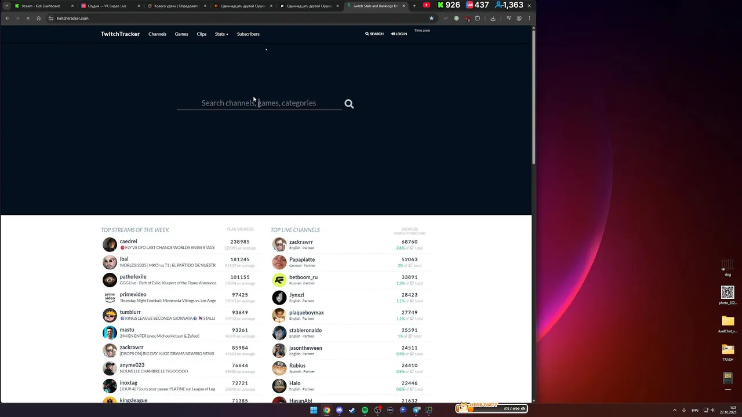Open the AxelChat desktop folder
The image size is (742, 417).
728,324
